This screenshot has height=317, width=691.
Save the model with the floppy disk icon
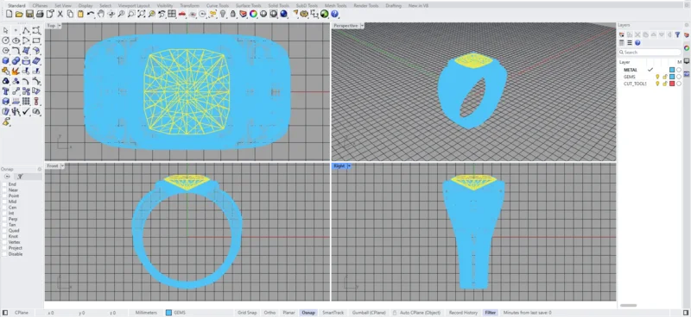[29, 14]
